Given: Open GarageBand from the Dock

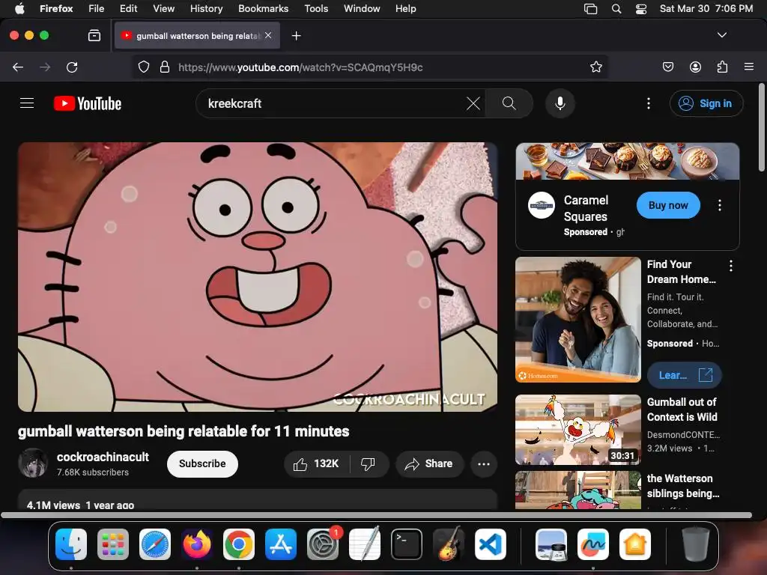Looking at the screenshot, I should tap(449, 544).
